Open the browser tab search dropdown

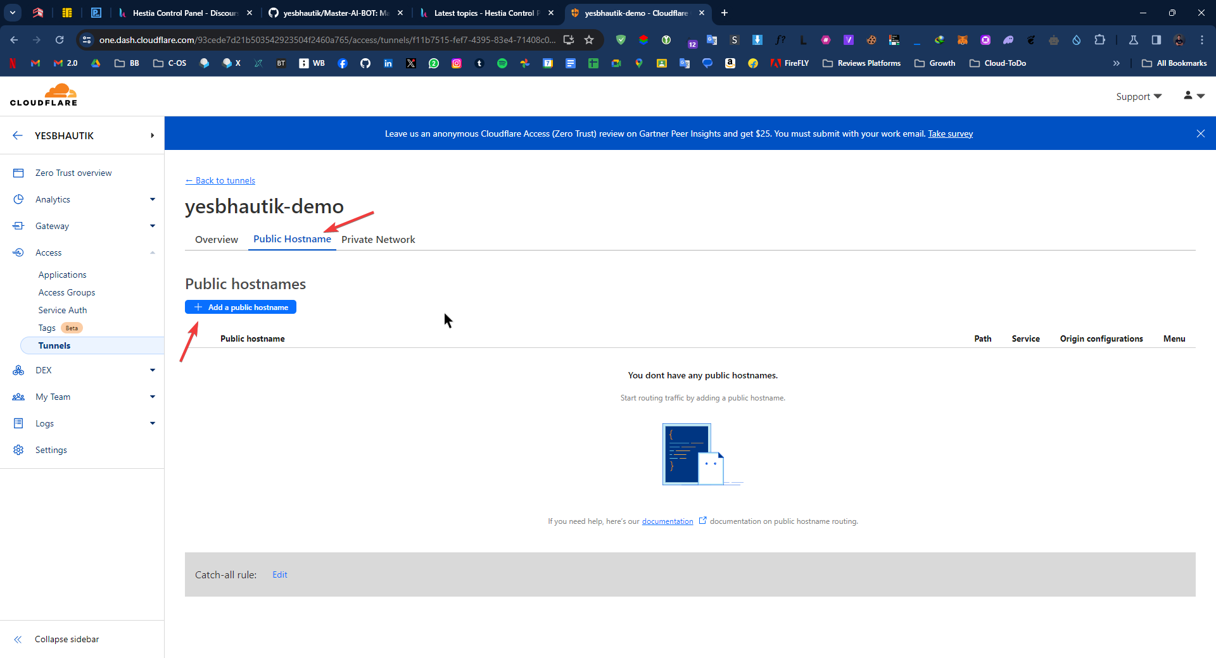click(13, 12)
